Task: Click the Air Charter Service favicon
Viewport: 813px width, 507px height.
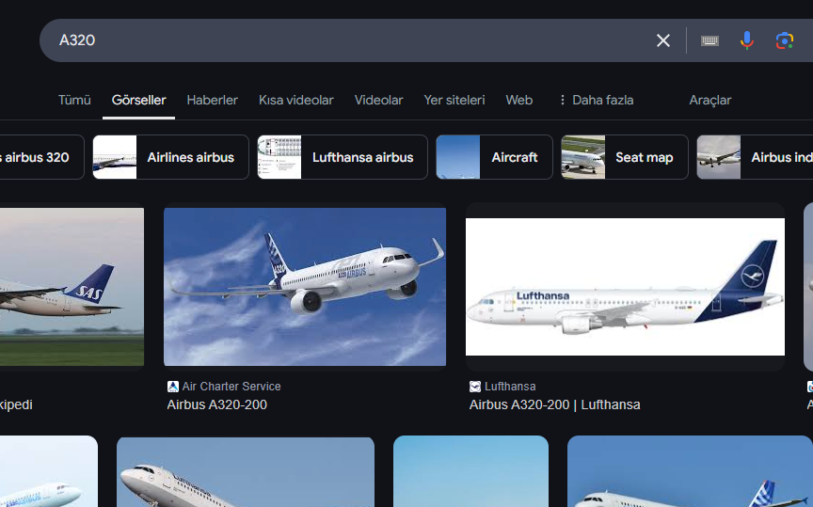Action: tap(172, 387)
